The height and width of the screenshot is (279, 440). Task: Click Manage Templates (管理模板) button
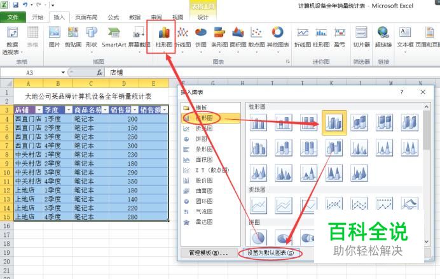point(208,253)
